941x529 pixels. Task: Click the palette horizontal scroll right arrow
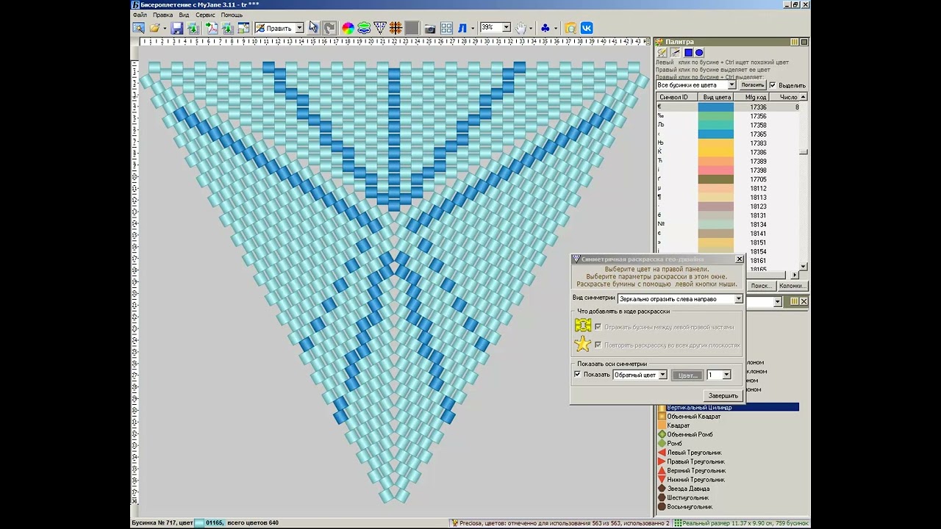795,275
